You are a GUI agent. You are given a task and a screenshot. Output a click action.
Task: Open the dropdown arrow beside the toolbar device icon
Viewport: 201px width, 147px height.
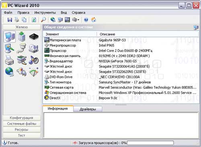(78, 20)
